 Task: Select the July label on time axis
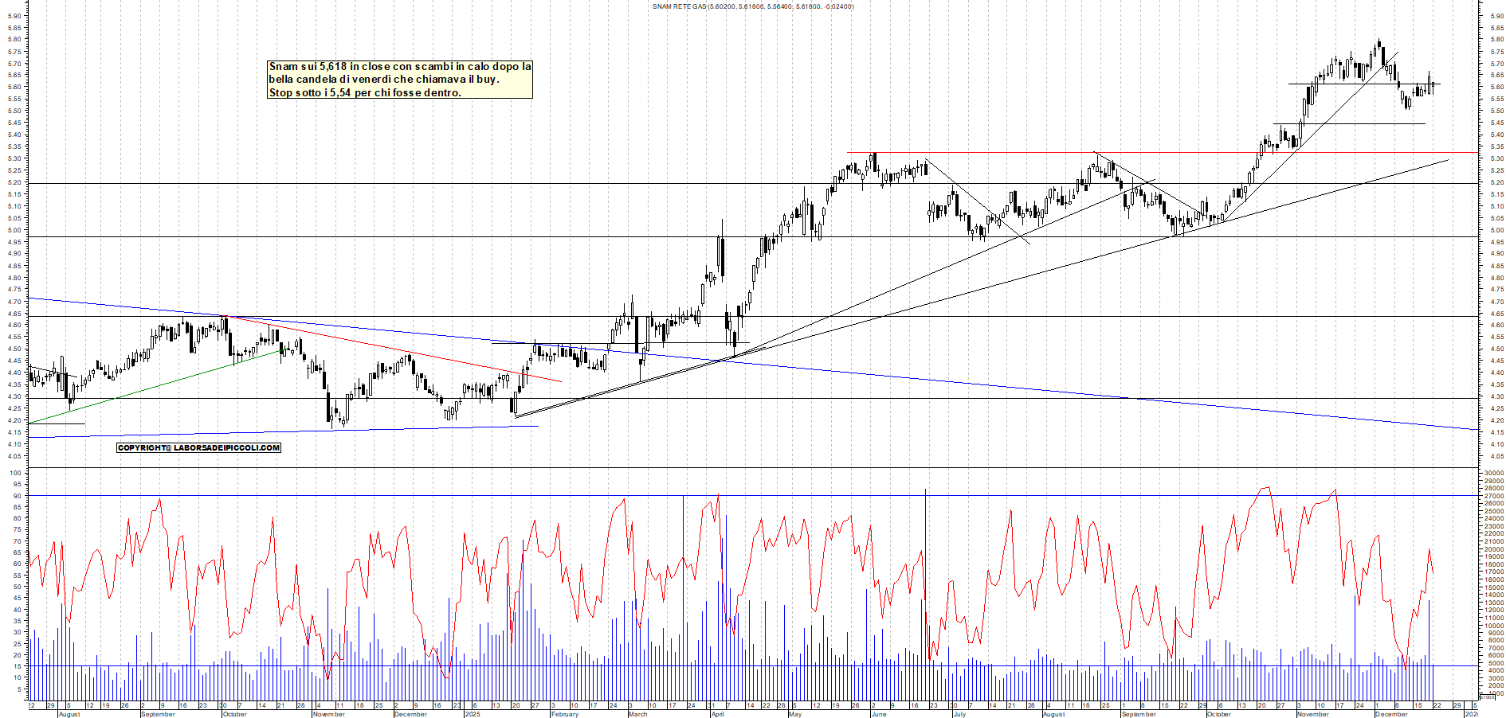point(959,714)
